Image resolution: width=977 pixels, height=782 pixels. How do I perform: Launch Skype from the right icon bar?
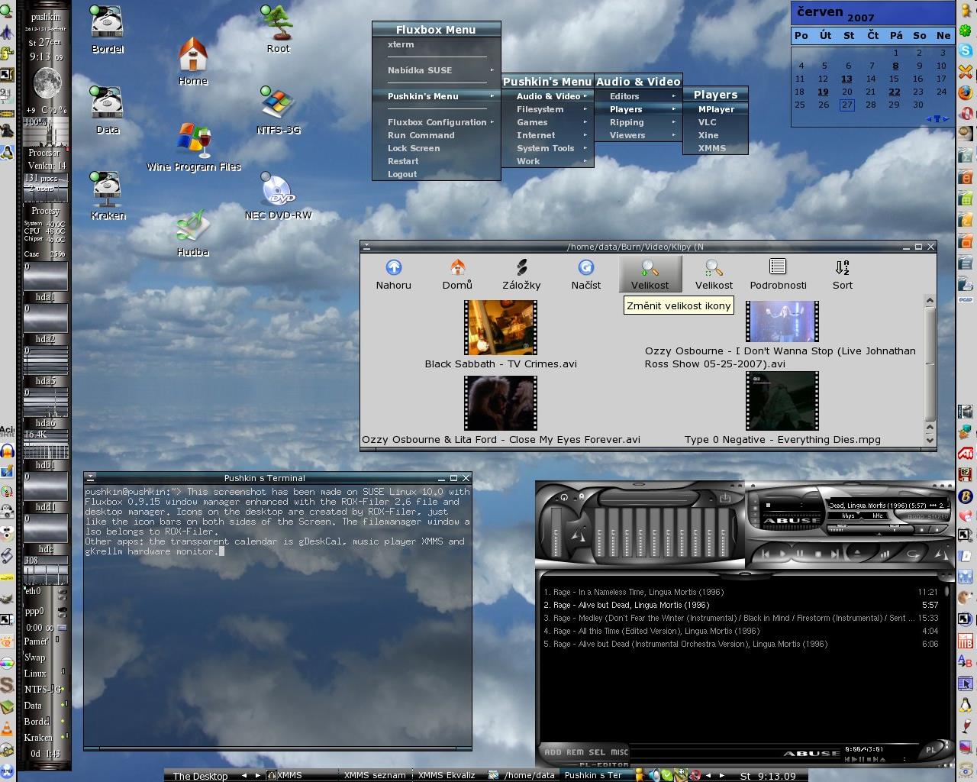pos(966,50)
